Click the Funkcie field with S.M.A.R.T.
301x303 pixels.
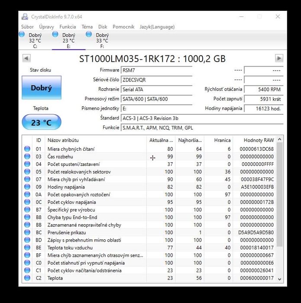[202, 128]
